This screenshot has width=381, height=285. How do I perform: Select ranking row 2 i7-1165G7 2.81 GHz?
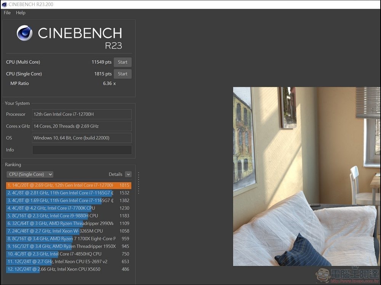pos(69,193)
